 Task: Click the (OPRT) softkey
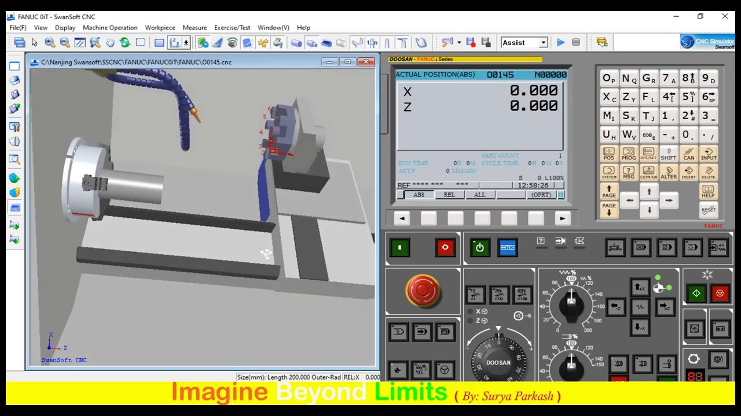[541, 195]
